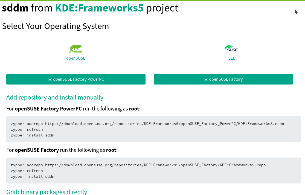Click the download arrow inside openSUSE Factory button
This screenshot has height=195, width=305.
tap(205, 79)
